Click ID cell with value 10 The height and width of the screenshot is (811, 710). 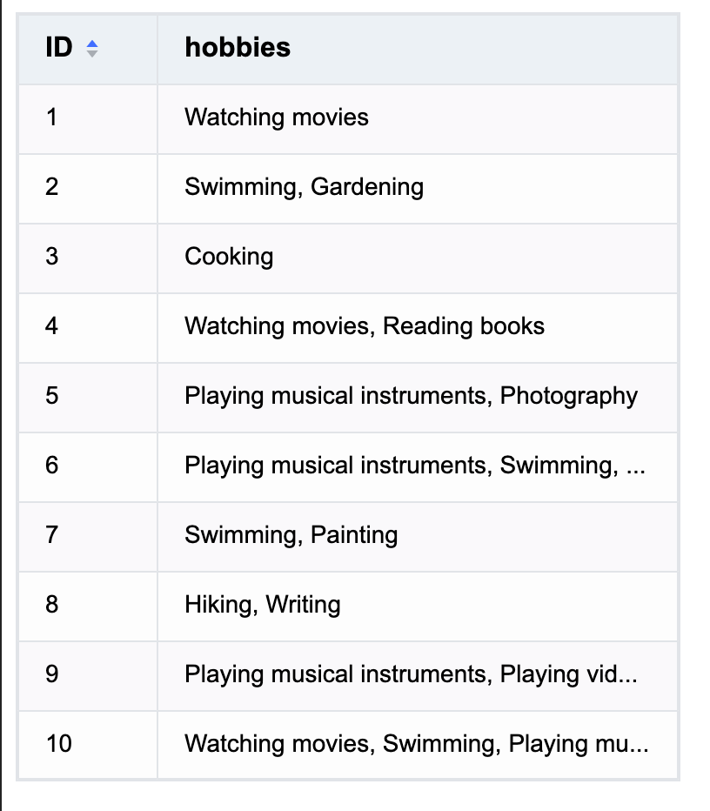click(x=88, y=746)
